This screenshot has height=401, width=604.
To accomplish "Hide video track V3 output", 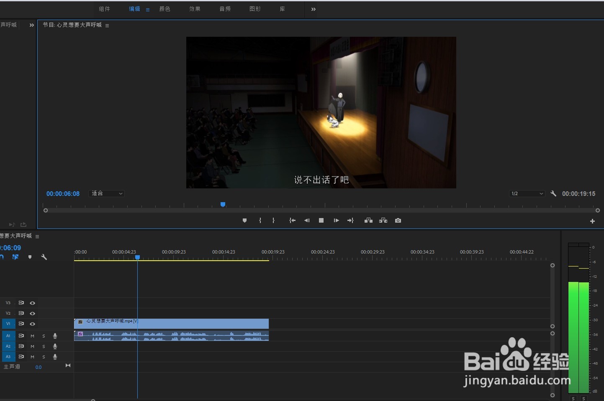I will pos(32,303).
